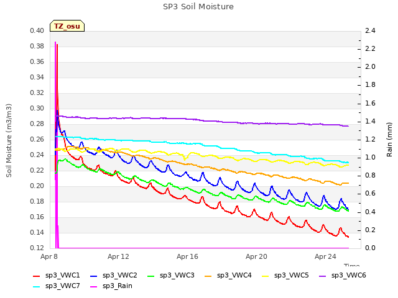The width and height of the screenshot is (398, 298).
Task: Click the chart title SP3 Soil Moisture
Action: click(198, 7)
